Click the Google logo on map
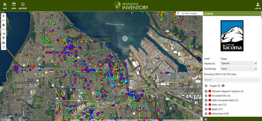Viewport: 262px width, 121px height. [x=6, y=119]
